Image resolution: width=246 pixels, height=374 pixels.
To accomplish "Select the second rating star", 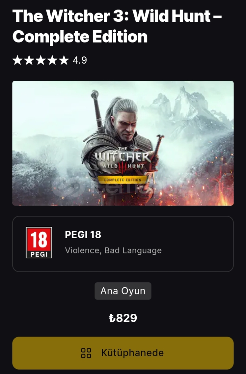I will coord(29,60).
